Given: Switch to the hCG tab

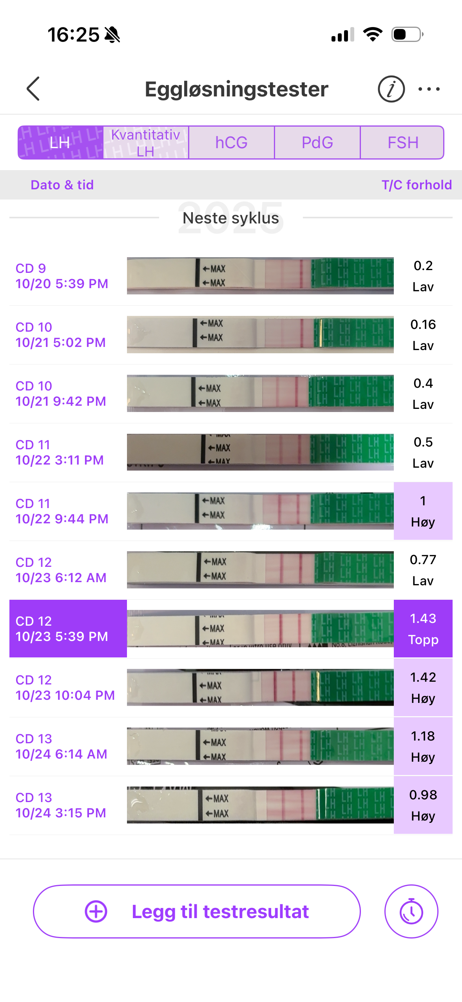Looking at the screenshot, I should [231, 142].
